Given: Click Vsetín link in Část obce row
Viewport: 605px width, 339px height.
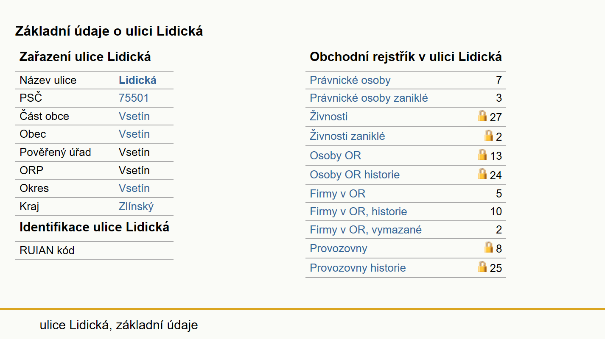Looking at the screenshot, I should 134,116.
